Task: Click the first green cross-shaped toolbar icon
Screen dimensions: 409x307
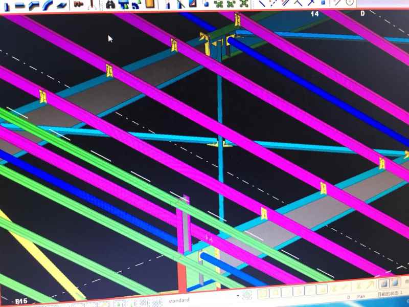Action: pos(219,4)
